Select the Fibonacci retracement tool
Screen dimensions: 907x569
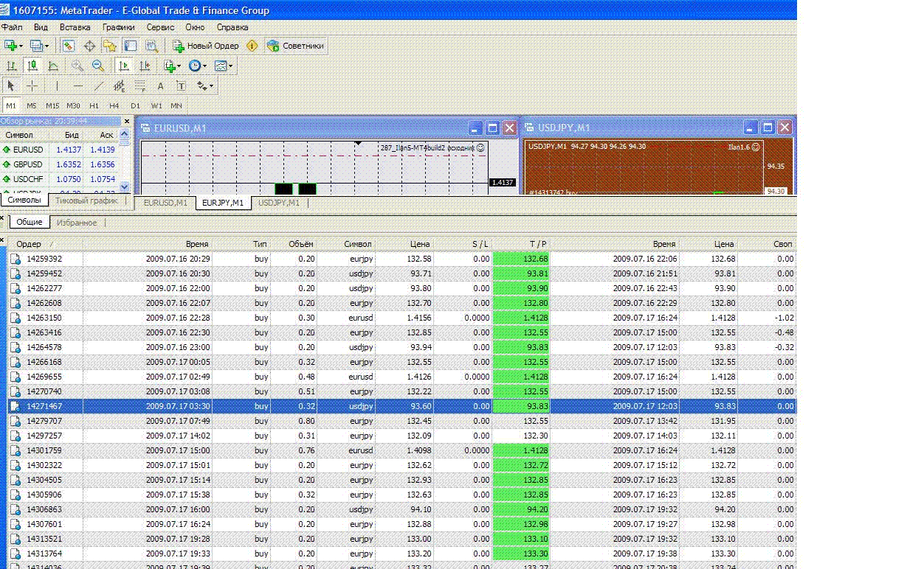pyautogui.click(x=139, y=85)
